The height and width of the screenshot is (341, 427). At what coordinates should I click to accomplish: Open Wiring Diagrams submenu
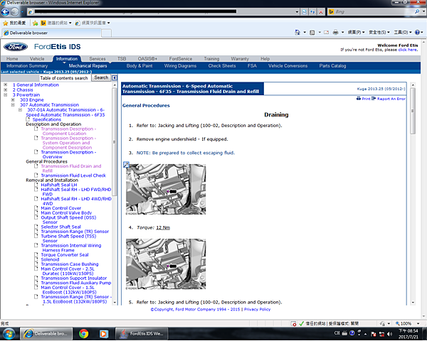[180, 66]
